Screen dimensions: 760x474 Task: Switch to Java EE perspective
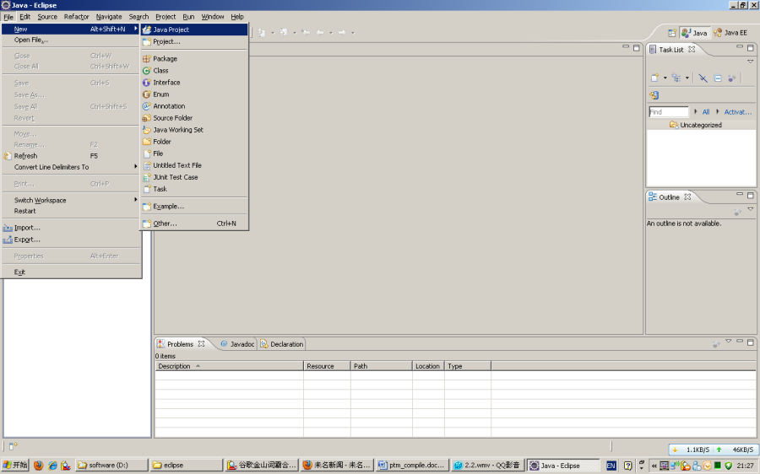730,33
